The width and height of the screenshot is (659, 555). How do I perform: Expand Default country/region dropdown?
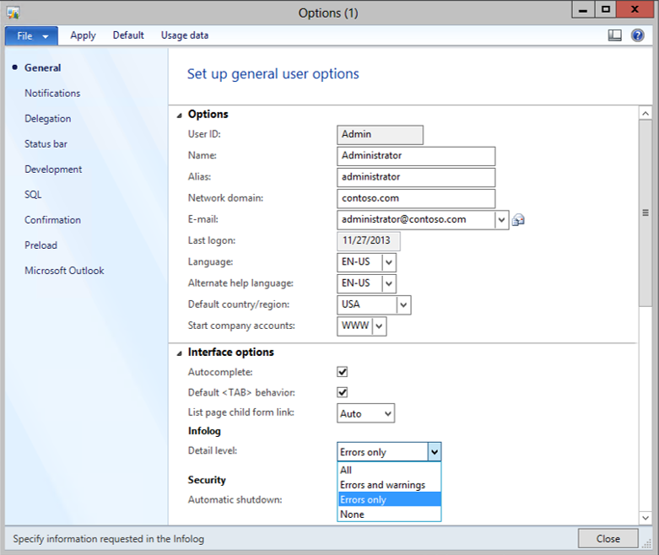(x=403, y=304)
